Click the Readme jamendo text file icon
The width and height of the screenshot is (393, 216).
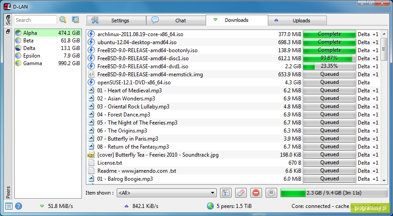click(x=91, y=170)
